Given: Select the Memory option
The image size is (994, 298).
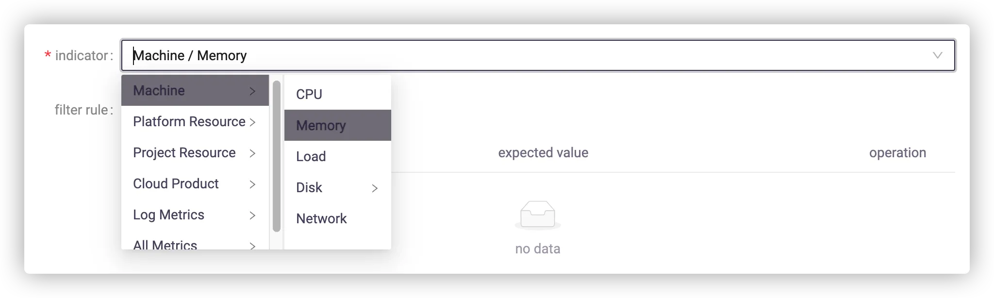Looking at the screenshot, I should tap(321, 125).
